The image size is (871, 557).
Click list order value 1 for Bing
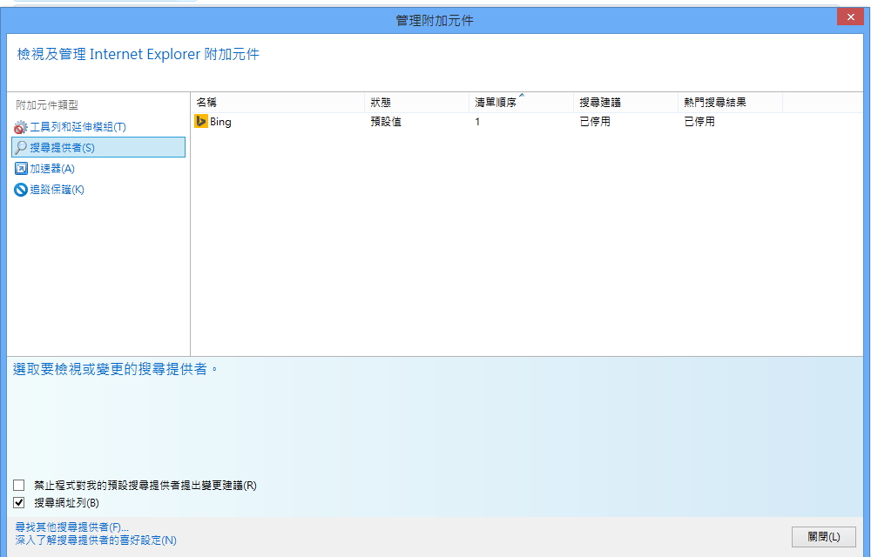(x=477, y=122)
